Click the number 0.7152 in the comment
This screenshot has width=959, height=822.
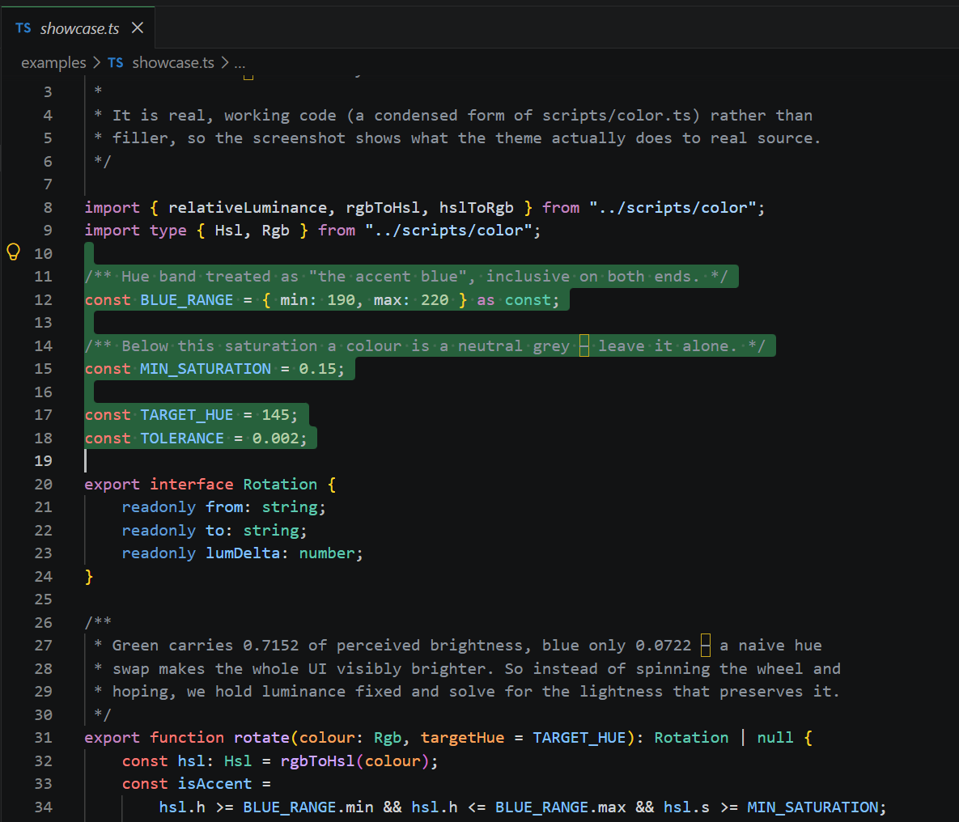(271, 646)
